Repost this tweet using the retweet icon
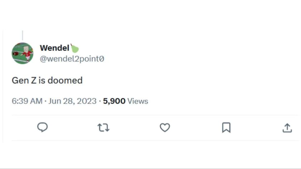This screenshot has height=169, width=301. click(x=103, y=127)
